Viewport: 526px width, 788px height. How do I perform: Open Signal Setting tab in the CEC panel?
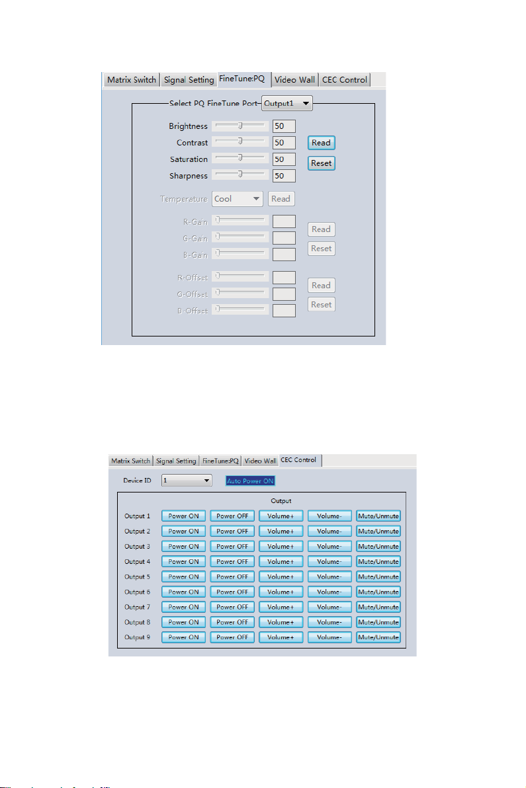point(175,461)
